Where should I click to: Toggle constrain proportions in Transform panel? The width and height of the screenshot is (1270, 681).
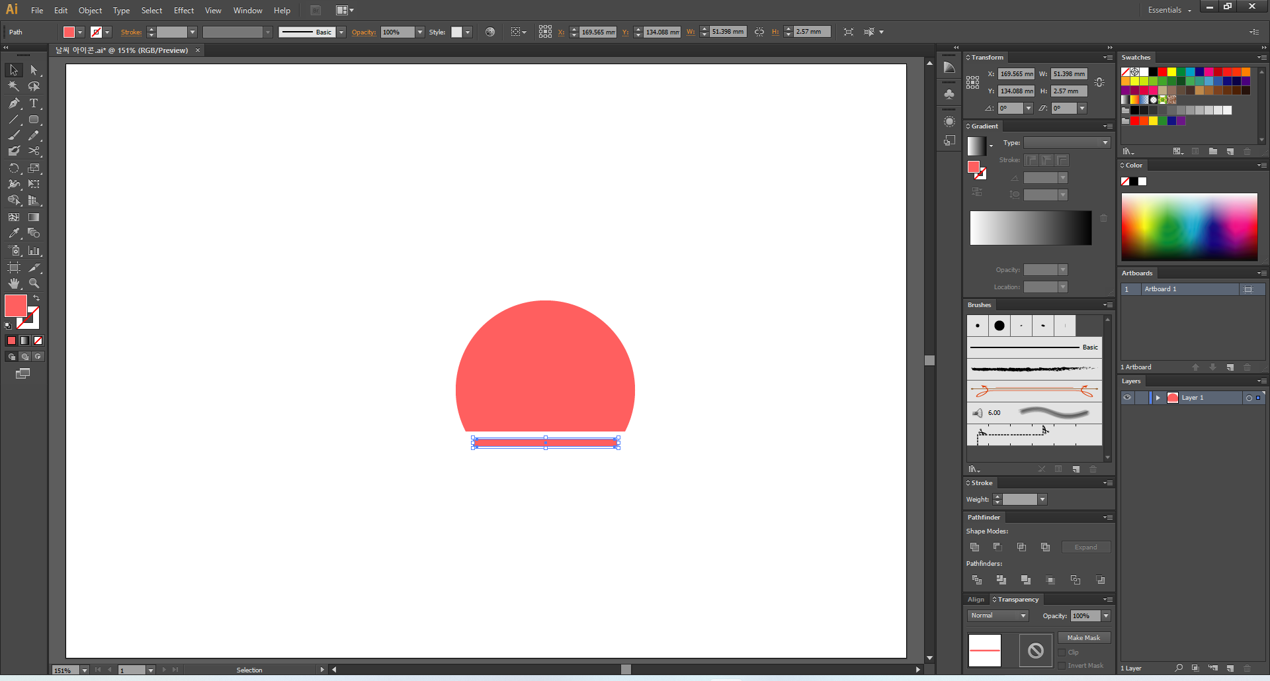1099,83
